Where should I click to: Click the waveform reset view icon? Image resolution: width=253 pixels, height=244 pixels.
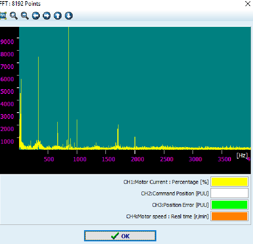pos(3,16)
